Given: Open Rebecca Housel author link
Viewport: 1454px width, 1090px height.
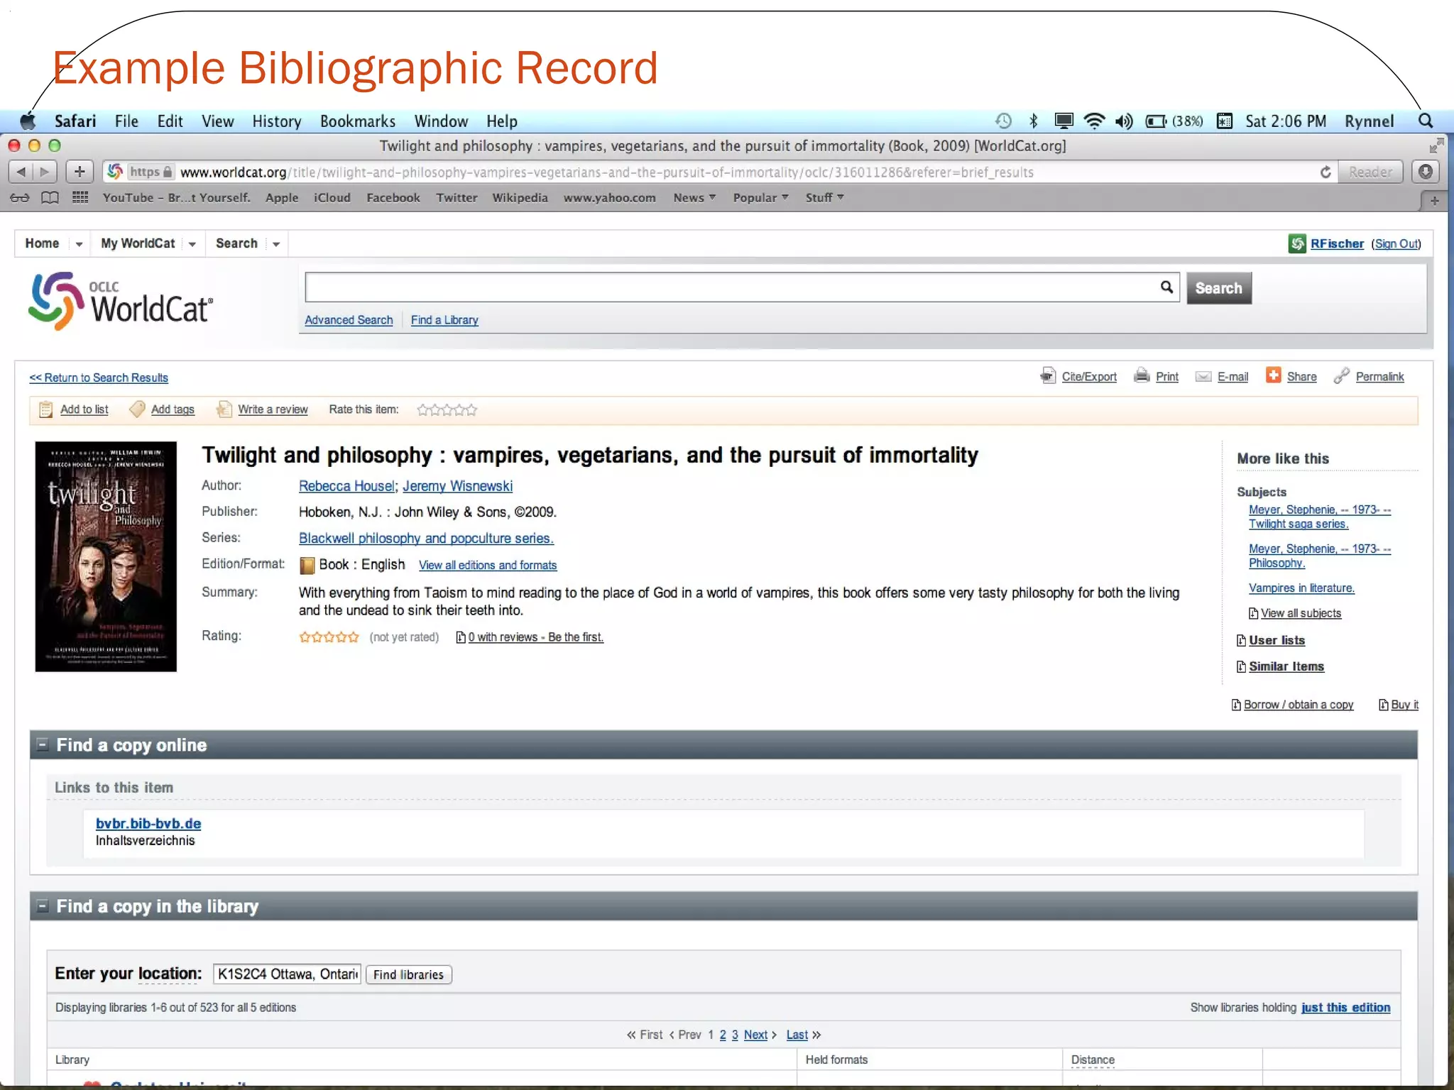Looking at the screenshot, I should tap(346, 486).
